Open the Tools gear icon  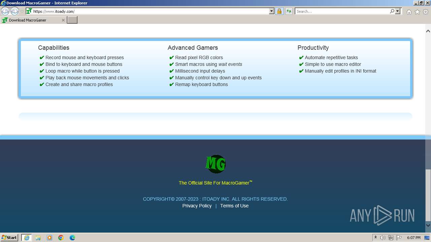click(x=426, y=12)
